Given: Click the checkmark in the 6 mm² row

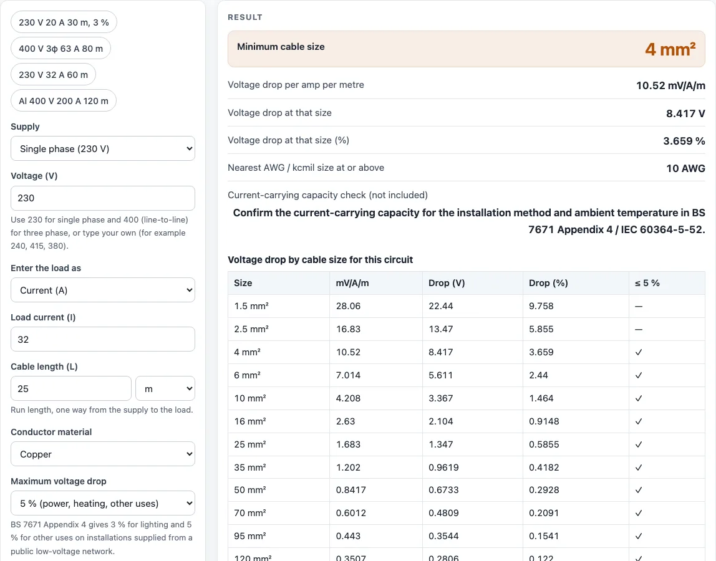Looking at the screenshot, I should (x=639, y=375).
